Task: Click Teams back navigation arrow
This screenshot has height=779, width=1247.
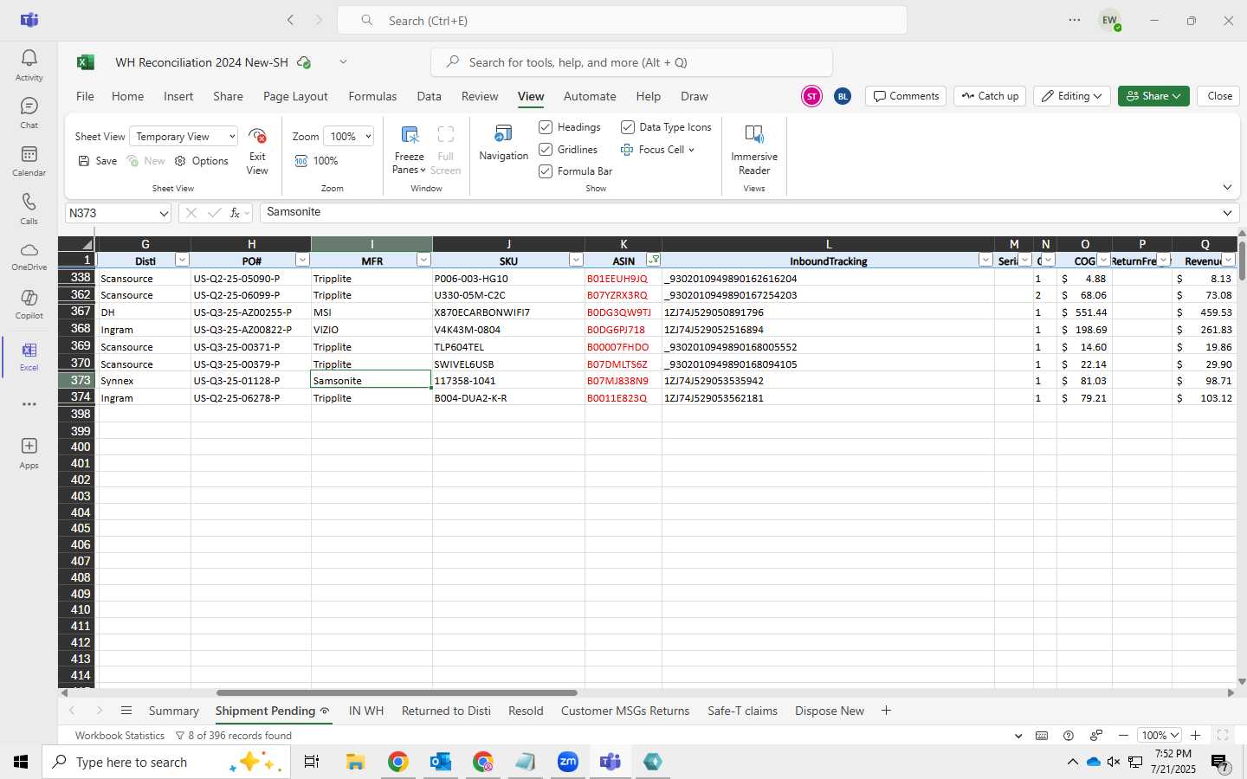Action: pos(291,20)
